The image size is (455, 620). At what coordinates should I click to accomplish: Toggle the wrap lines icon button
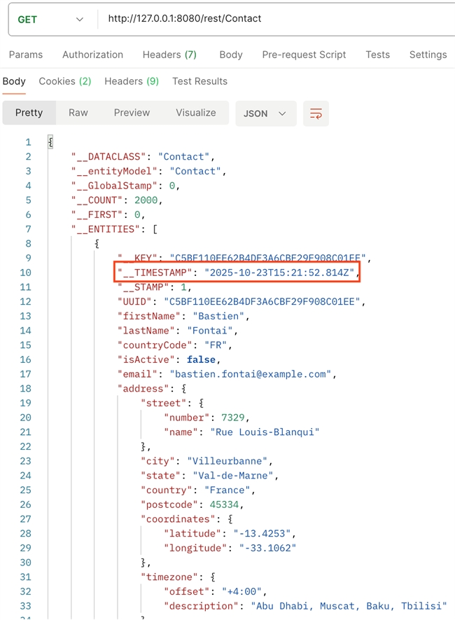[316, 113]
